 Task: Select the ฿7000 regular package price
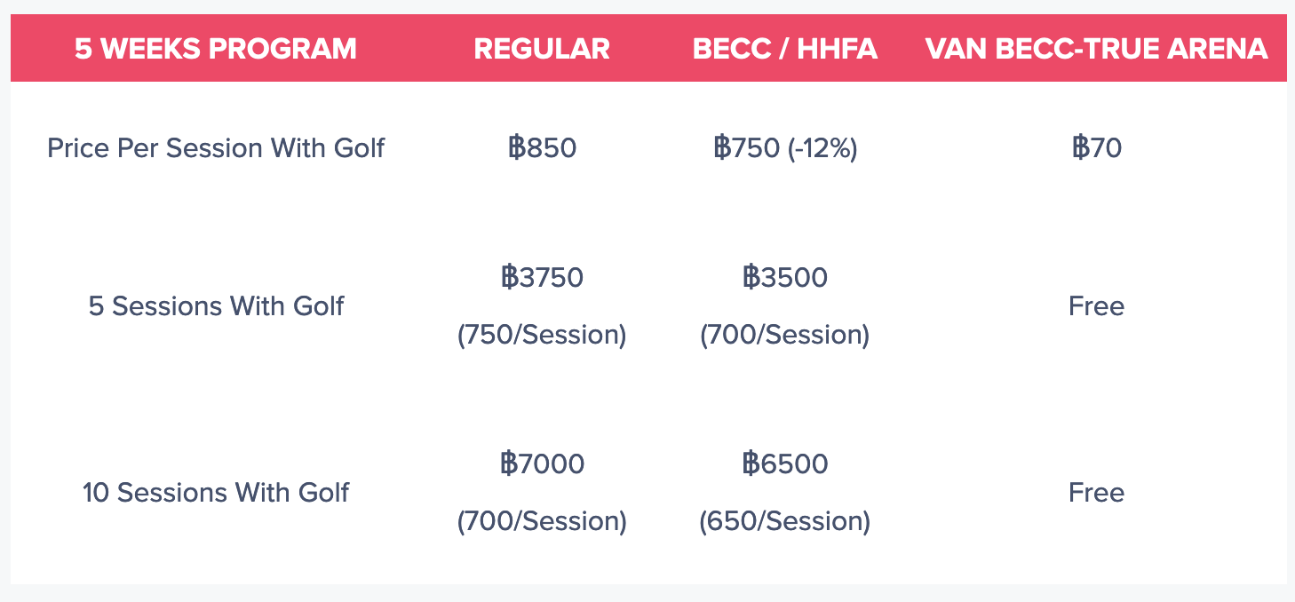[x=542, y=463]
